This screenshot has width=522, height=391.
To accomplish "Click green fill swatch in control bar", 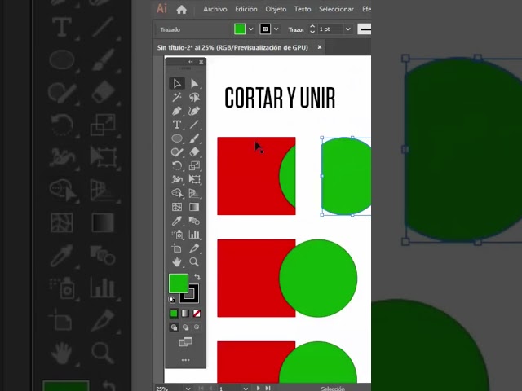I will tap(240, 29).
